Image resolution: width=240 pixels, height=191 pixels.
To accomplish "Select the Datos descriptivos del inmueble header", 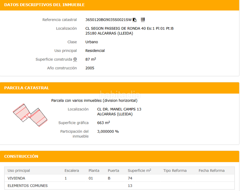I will (x=44, y=5).
